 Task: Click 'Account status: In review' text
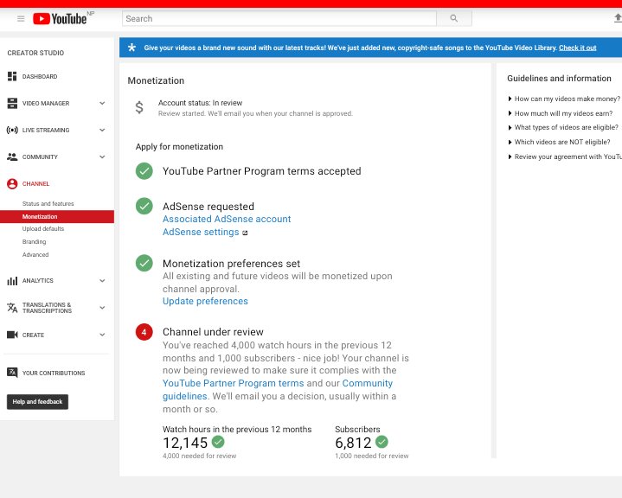pyautogui.click(x=201, y=103)
